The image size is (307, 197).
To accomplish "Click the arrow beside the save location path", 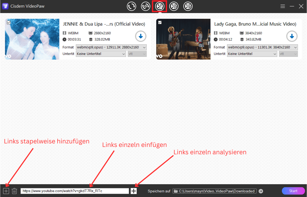I will [261, 191].
